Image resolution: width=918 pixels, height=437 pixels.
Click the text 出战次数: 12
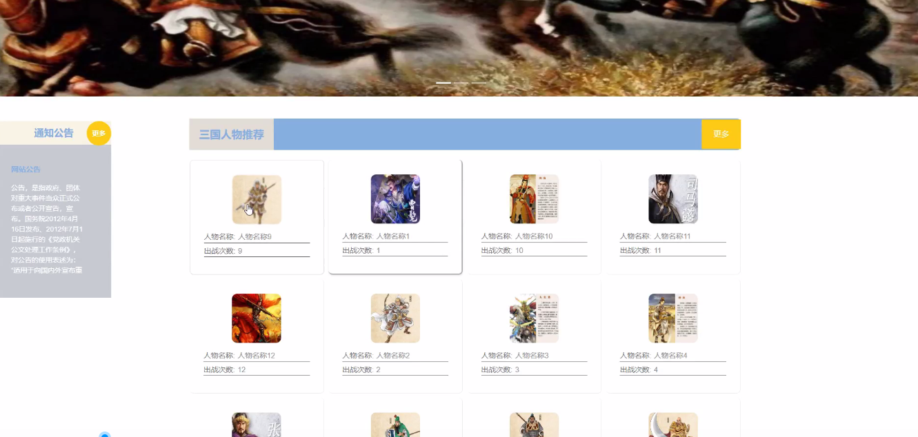point(225,369)
